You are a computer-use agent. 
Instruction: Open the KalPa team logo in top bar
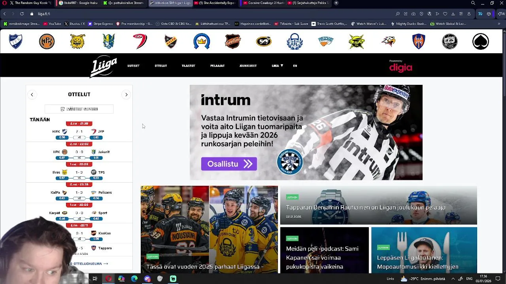171,41
